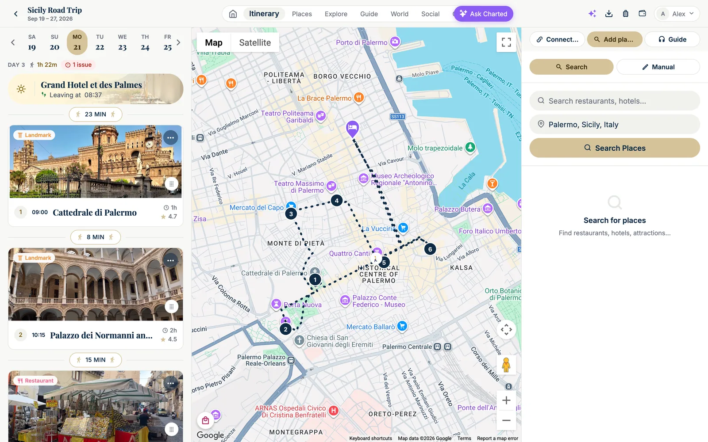708x442 pixels.
Task: Click map stop marker number 4
Action: click(337, 201)
